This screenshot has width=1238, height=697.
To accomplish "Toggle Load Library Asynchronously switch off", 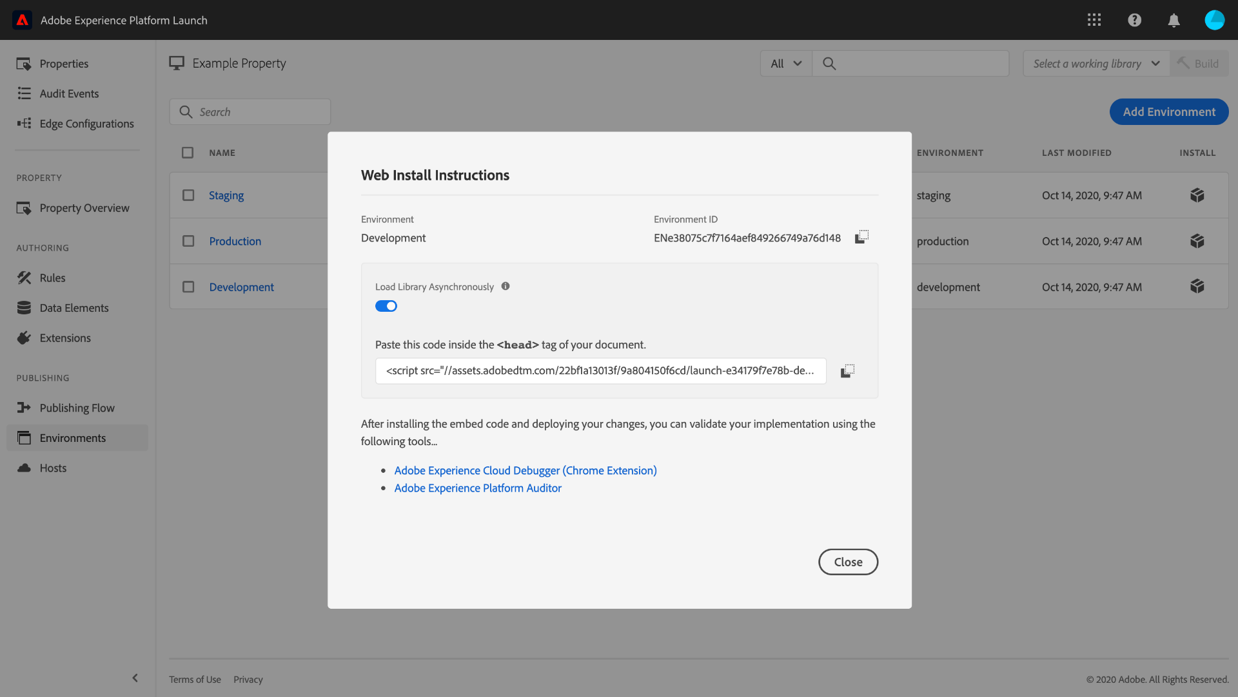I will click(386, 306).
